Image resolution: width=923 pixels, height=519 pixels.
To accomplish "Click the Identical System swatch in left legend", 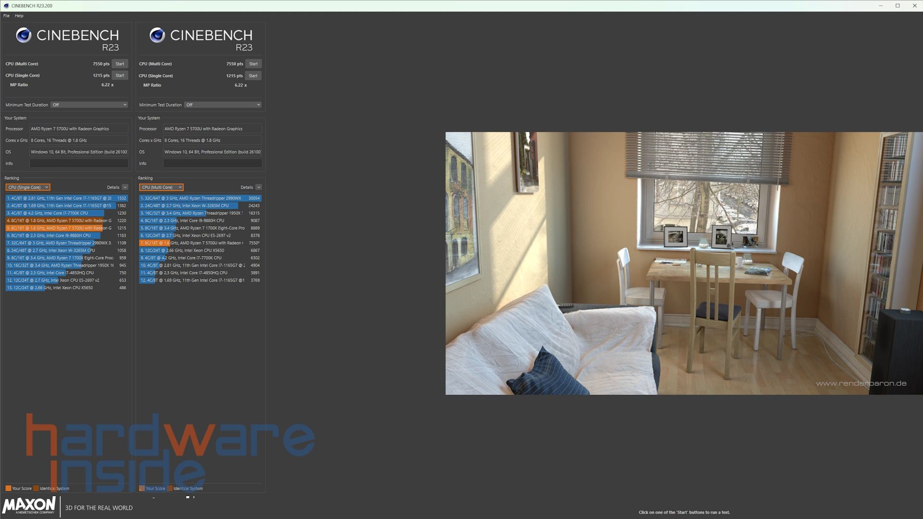I will point(36,488).
